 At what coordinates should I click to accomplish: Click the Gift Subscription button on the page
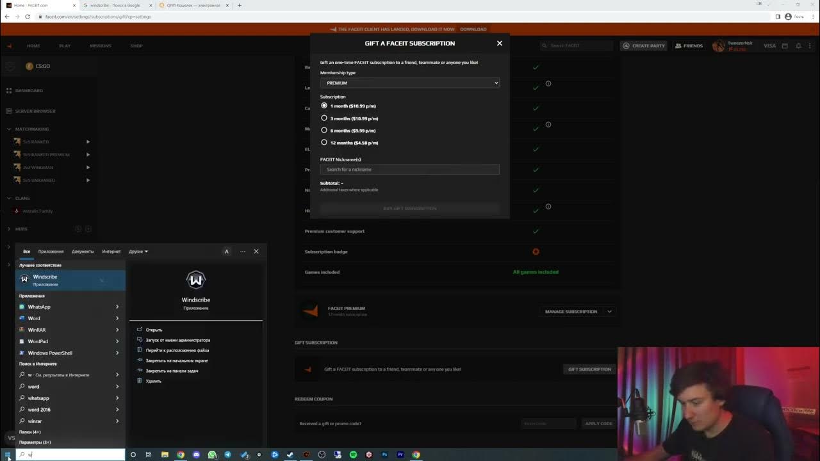[x=589, y=369]
